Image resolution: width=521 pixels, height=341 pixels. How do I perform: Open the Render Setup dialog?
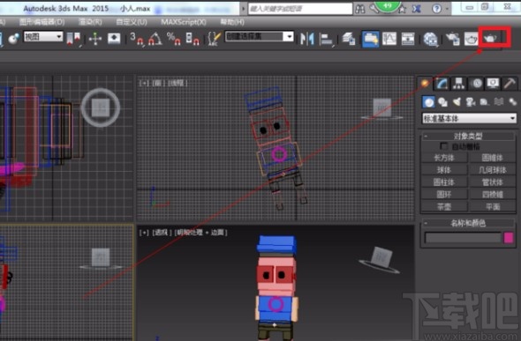(452, 39)
